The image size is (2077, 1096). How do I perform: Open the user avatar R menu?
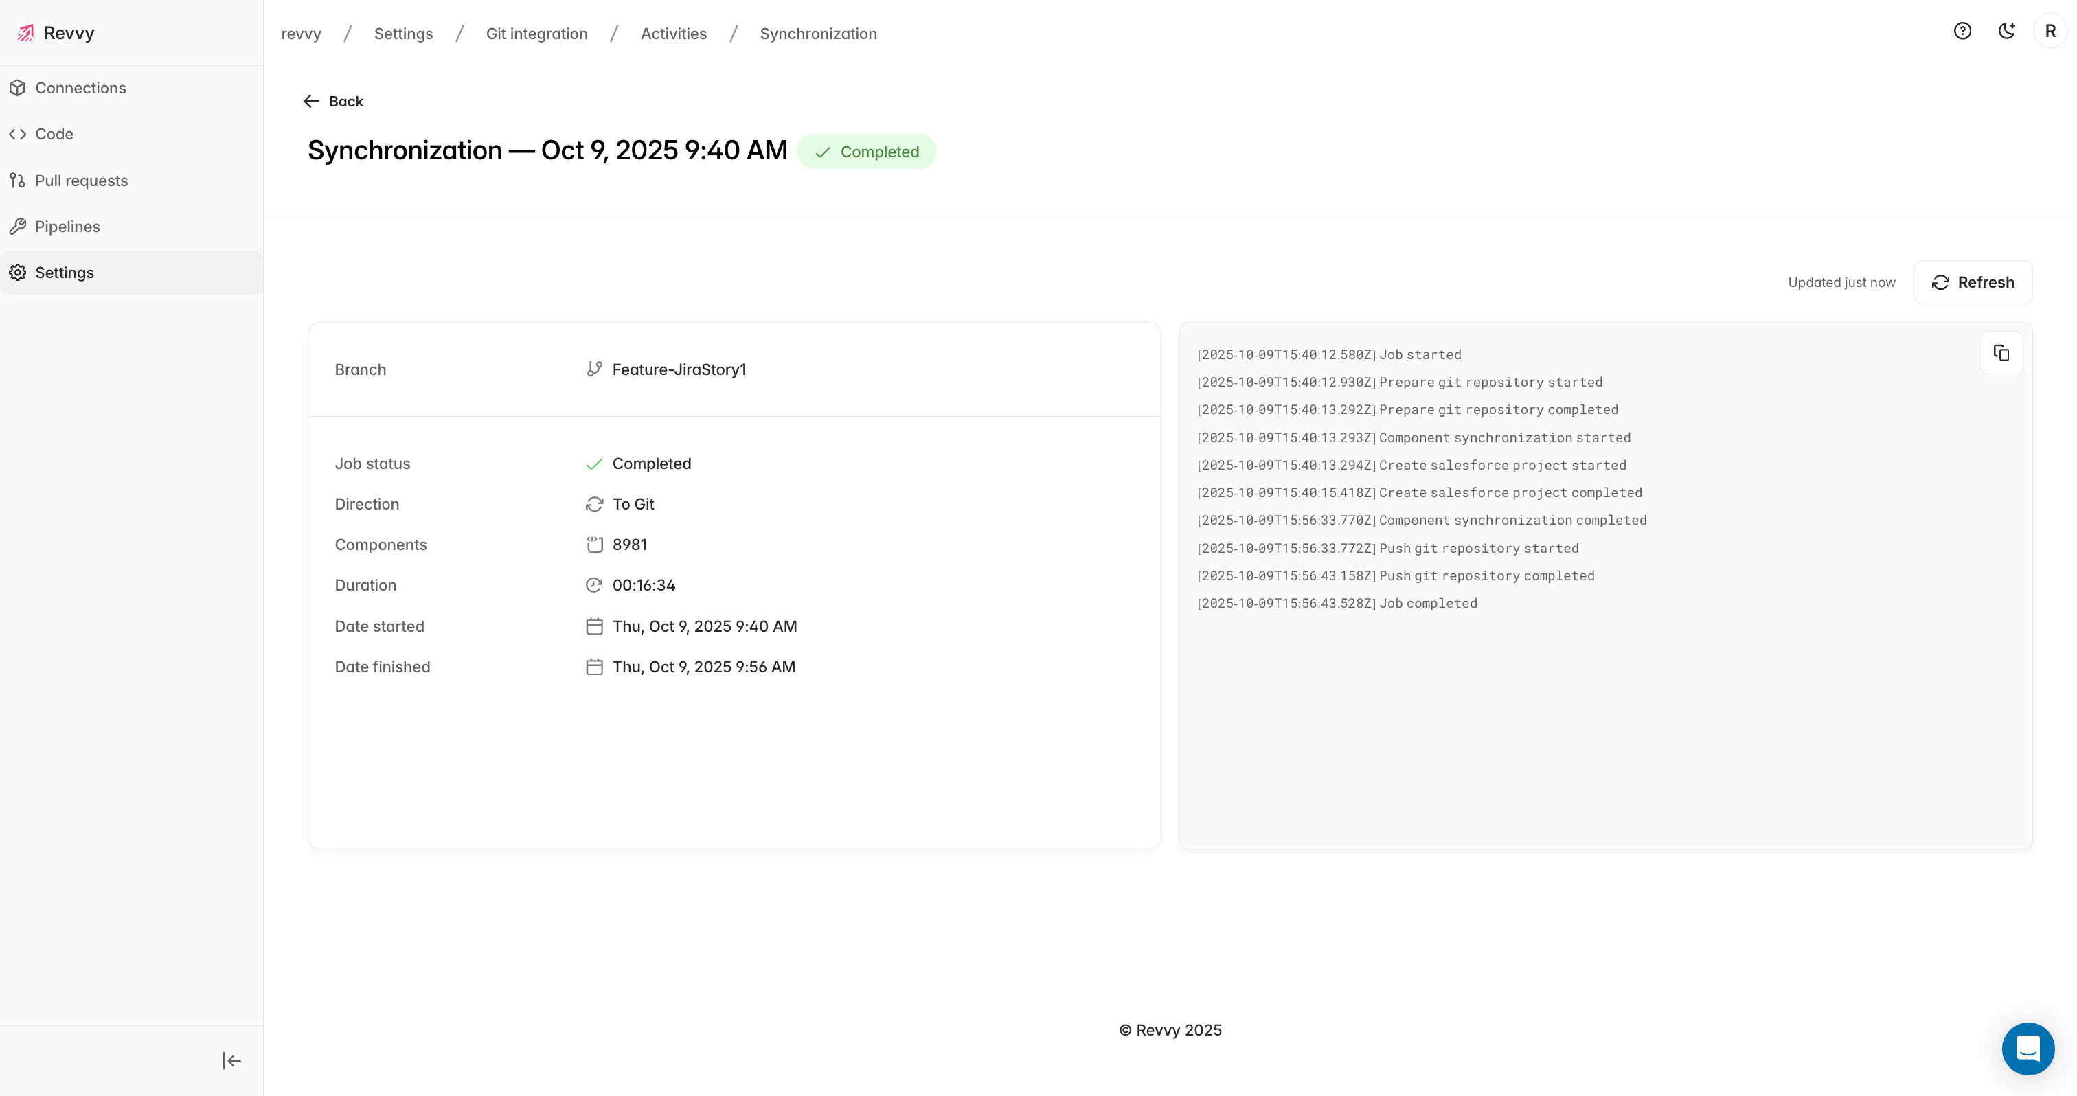(x=2050, y=32)
